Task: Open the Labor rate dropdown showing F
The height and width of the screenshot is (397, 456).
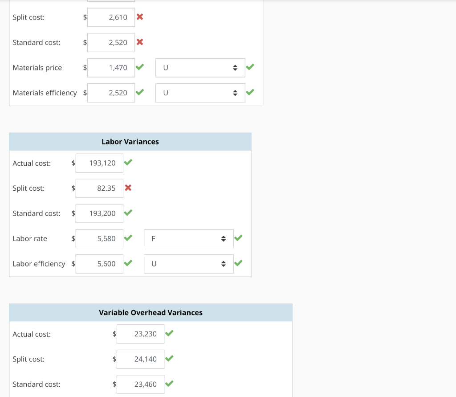Action: pyautogui.click(x=188, y=238)
